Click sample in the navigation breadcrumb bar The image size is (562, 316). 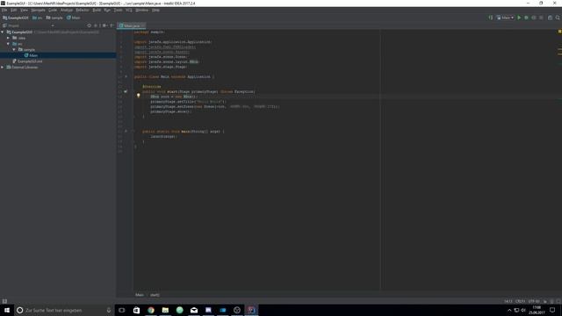pyautogui.click(x=54, y=18)
